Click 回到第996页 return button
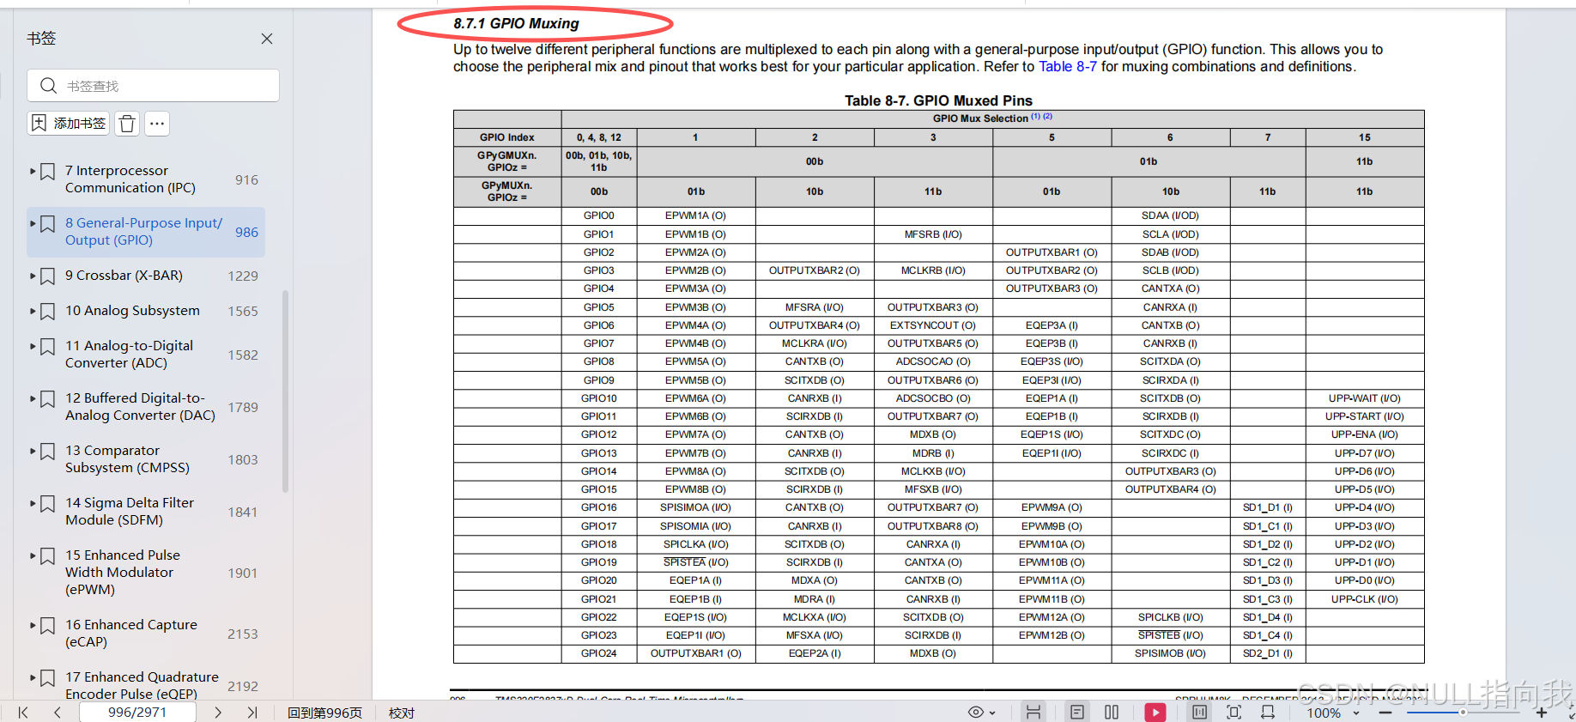 point(324,713)
